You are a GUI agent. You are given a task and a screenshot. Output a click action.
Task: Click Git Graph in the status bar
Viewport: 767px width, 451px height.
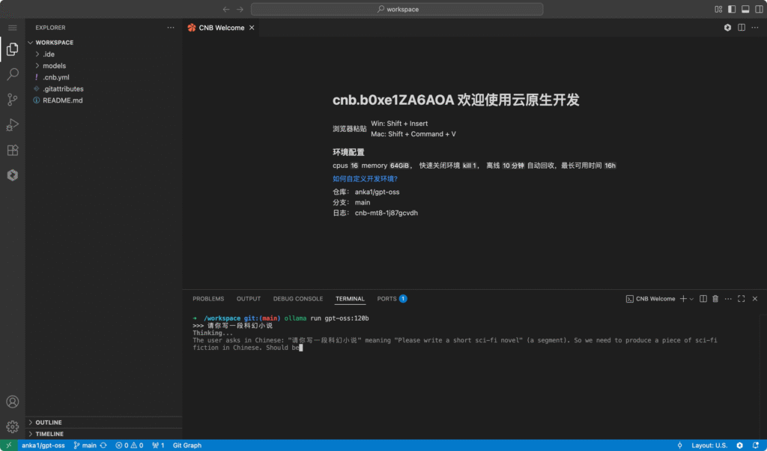[x=187, y=445]
